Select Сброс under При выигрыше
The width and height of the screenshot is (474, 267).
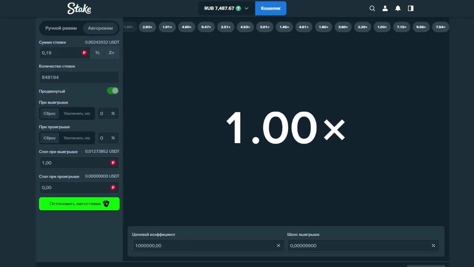point(50,113)
